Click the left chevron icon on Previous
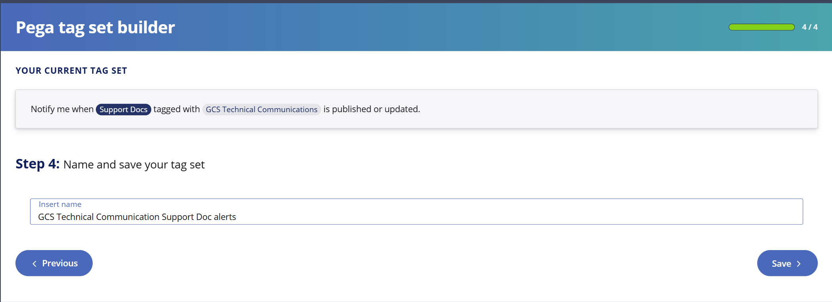This screenshot has height=302, width=832. [34, 264]
